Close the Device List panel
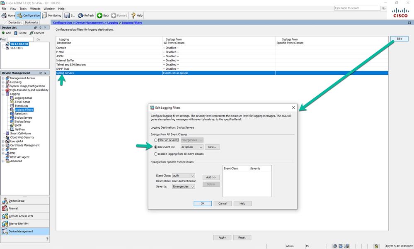Image resolution: width=414 pixels, height=249 pixels. (45, 27)
